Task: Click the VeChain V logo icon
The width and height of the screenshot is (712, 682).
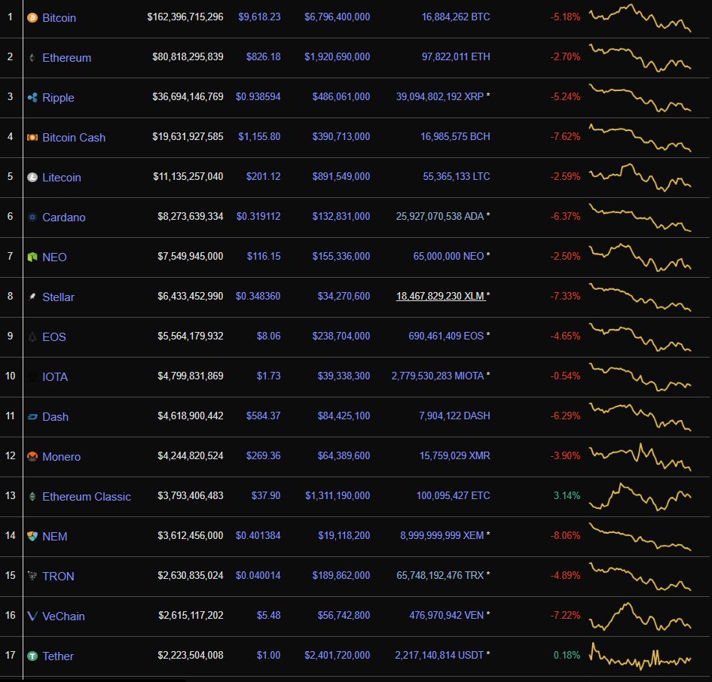Action: click(x=32, y=616)
